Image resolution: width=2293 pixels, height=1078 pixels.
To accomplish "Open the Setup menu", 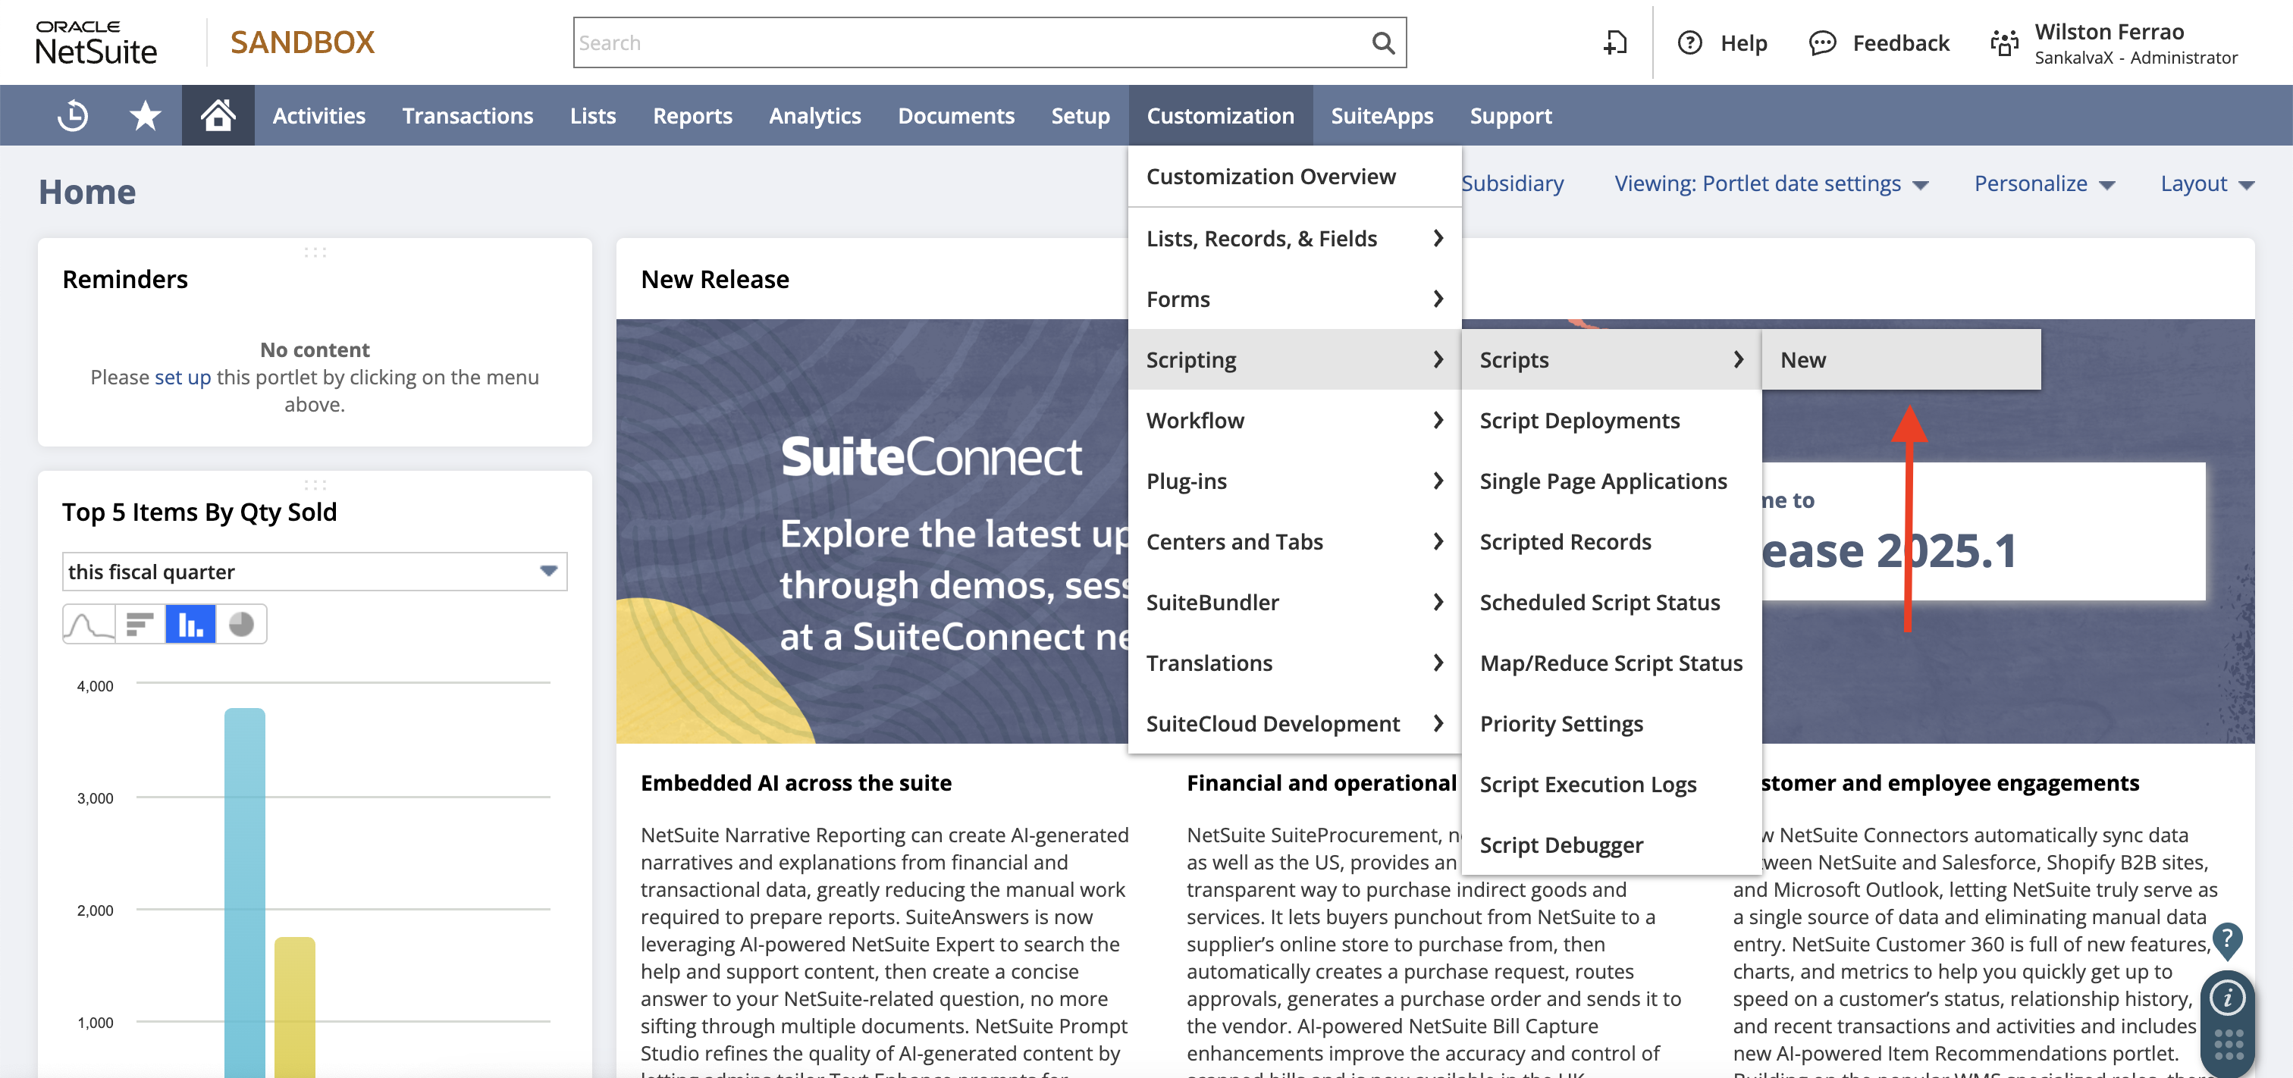I will pyautogui.click(x=1080, y=116).
